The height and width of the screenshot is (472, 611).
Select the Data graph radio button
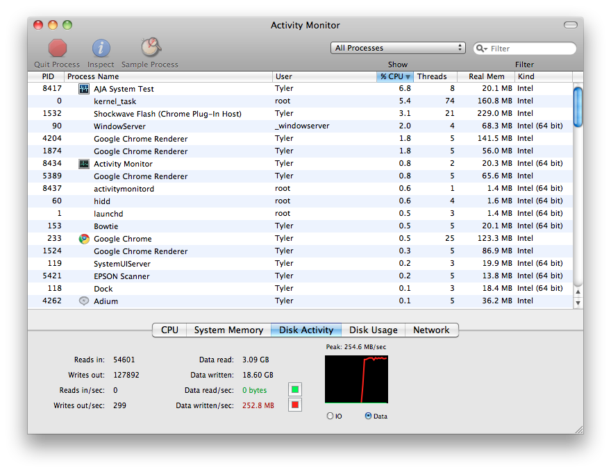click(368, 416)
